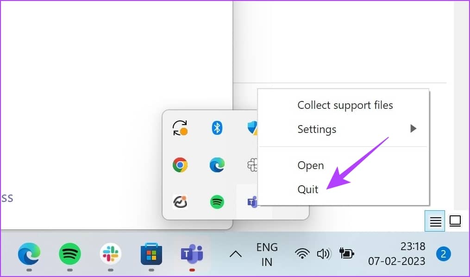This screenshot has width=470, height=277.
Task: Open Microsoft Teams from the taskbar
Action: coord(192,254)
